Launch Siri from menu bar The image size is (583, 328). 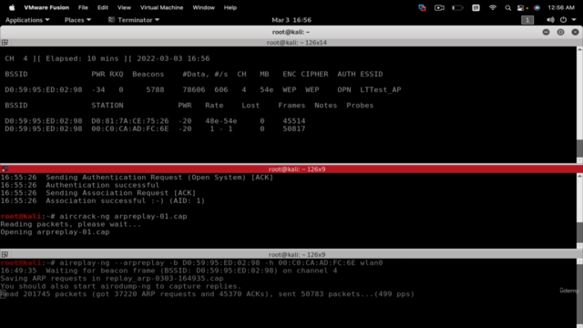pyautogui.click(x=537, y=7)
